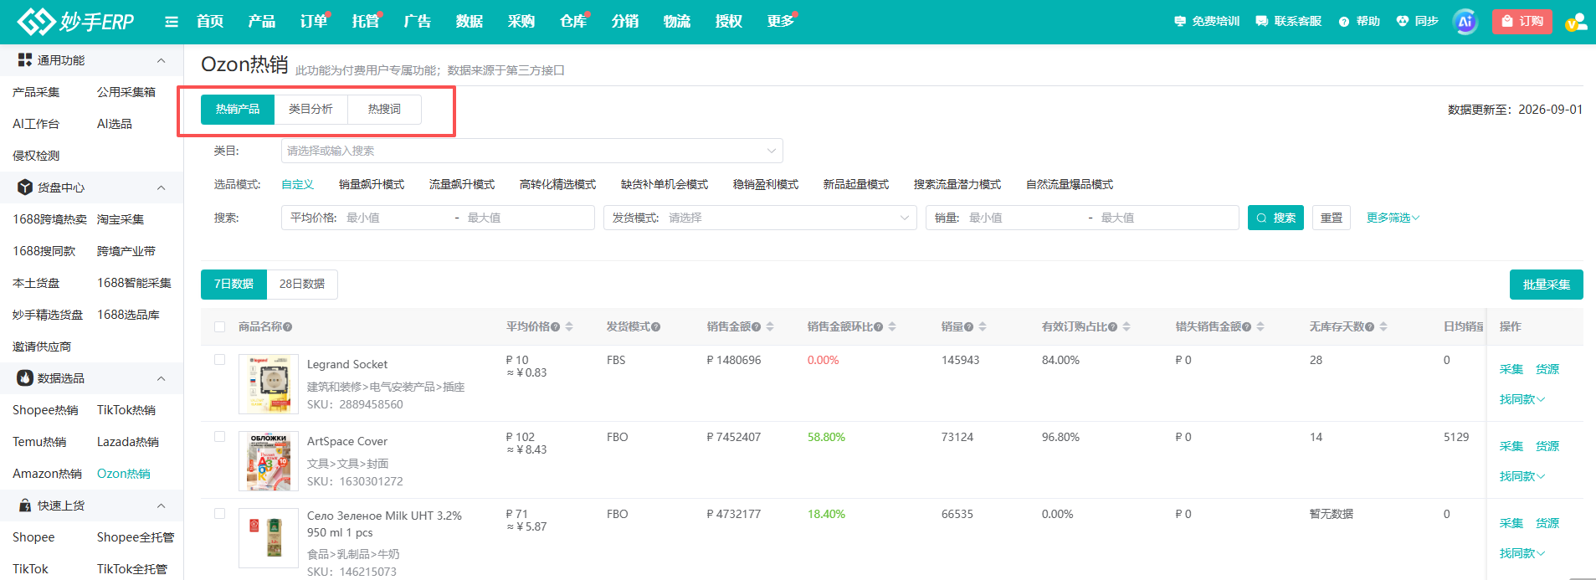This screenshot has width=1596, height=580.
Task: Click the 重置 reset button
Action: click(1332, 218)
